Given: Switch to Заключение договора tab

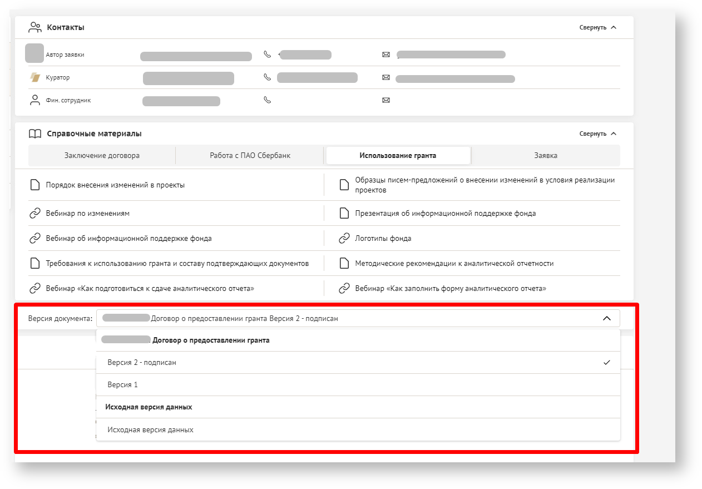Looking at the screenshot, I should coord(102,156).
